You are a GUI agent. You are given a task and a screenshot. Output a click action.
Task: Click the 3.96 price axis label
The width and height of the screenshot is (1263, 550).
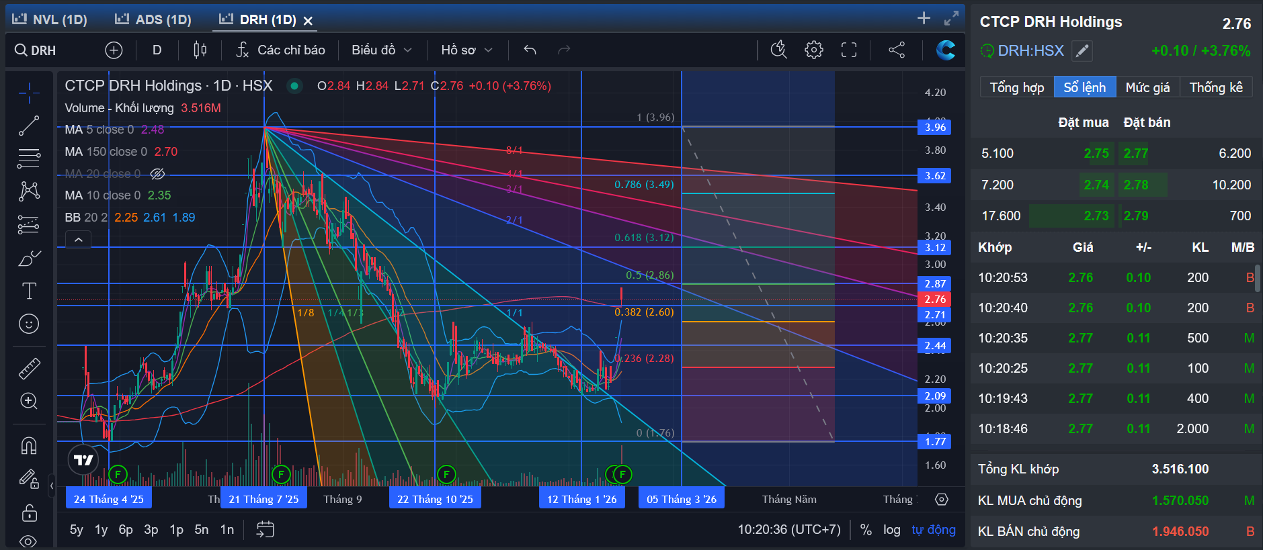tap(934, 127)
